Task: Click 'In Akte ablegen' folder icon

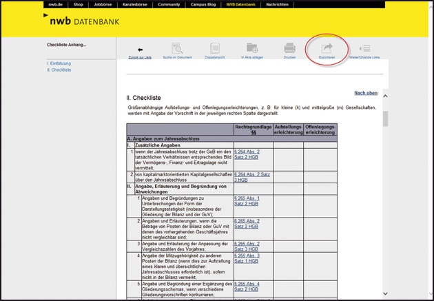Action: [x=251, y=49]
